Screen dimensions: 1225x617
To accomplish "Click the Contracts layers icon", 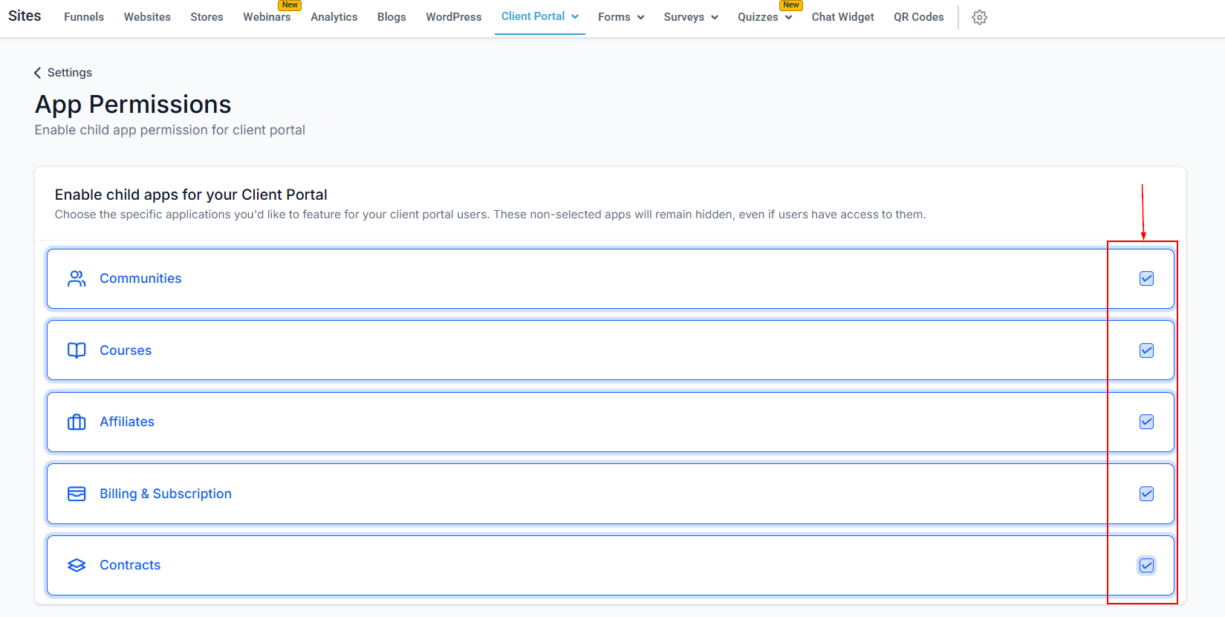I will click(x=77, y=565).
